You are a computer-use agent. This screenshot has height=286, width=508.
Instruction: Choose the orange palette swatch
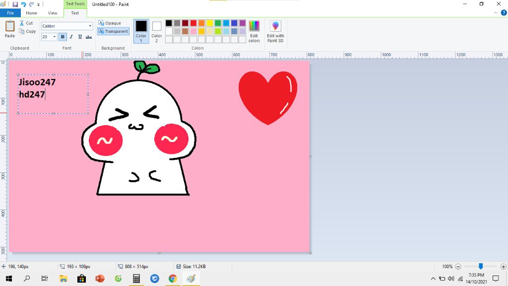(x=201, y=23)
